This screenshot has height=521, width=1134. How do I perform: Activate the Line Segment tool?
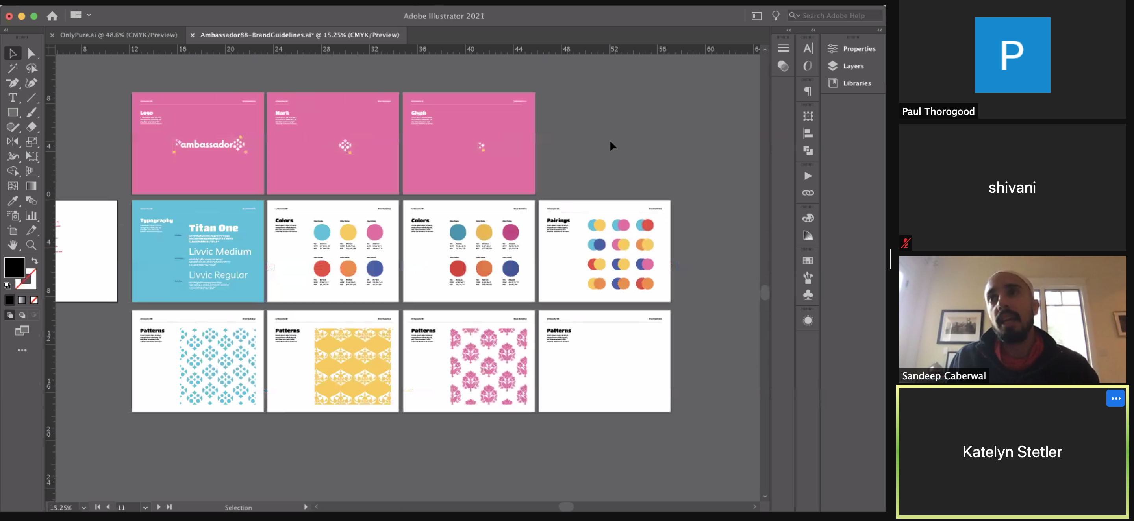tap(31, 98)
